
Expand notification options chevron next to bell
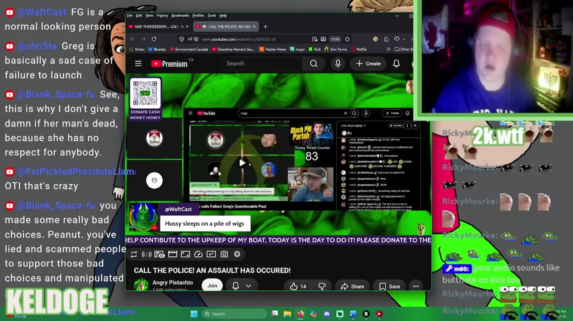coord(248,286)
